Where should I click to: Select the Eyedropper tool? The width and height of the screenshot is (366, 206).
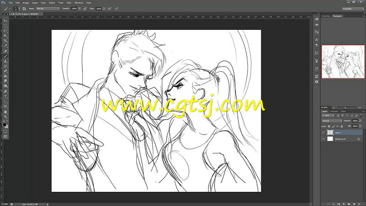tap(5, 46)
